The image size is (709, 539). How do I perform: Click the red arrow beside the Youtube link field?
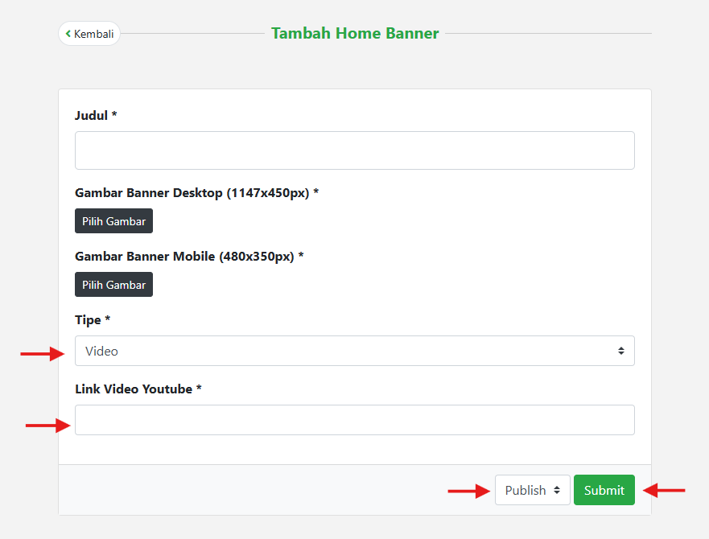click(47, 426)
